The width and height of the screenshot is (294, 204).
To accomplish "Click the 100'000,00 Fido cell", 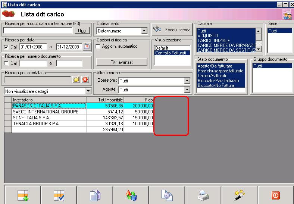I will 138,124.
